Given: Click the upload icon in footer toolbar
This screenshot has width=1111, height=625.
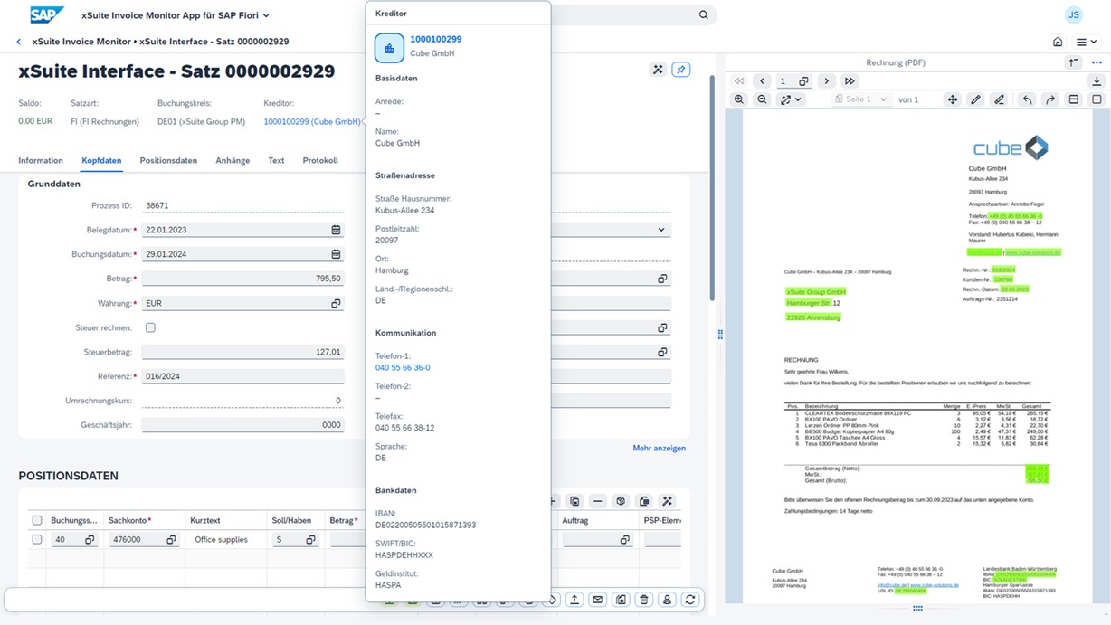Looking at the screenshot, I should coord(574,600).
